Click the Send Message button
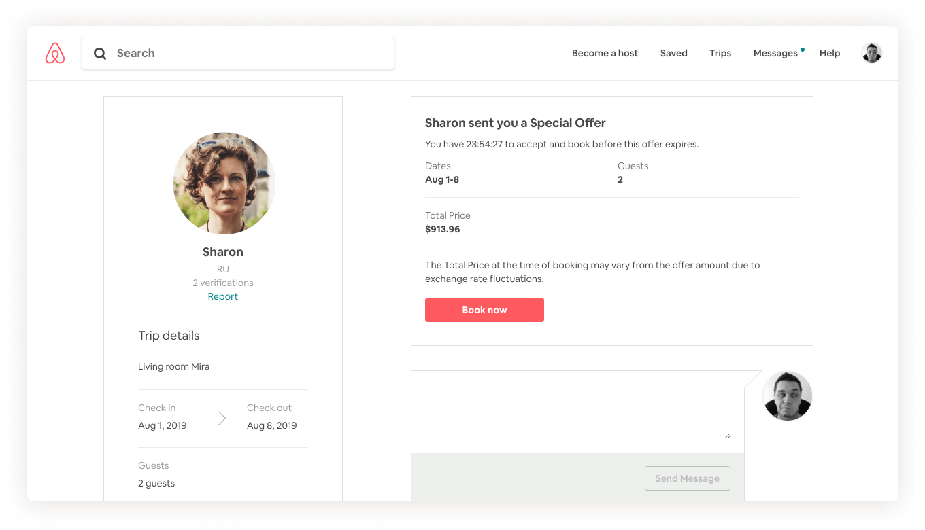The image size is (925, 530). coord(687,478)
